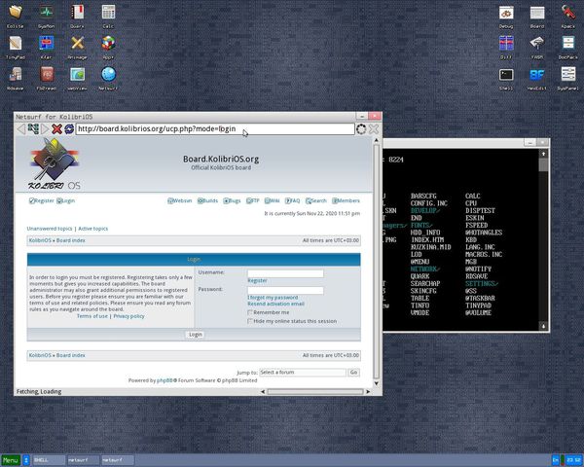This screenshot has width=584, height=467.
Task: Open the Fb2read desktop icon
Action: coord(47,75)
